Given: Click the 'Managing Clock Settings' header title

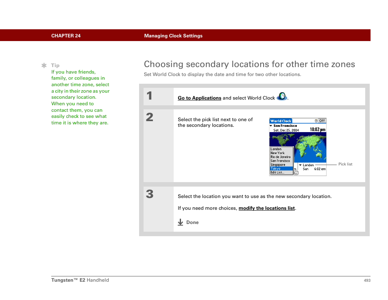Looking at the screenshot, I should coord(173,36).
